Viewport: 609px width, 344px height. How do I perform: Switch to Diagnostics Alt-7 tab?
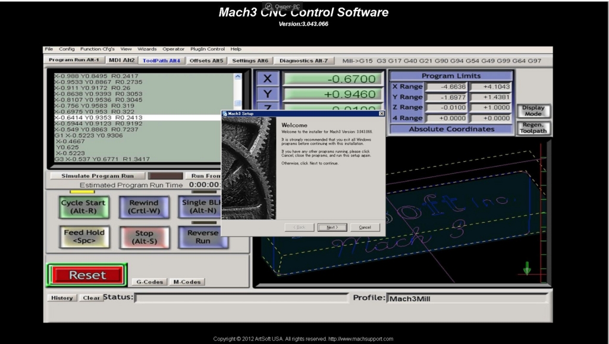[x=303, y=61]
